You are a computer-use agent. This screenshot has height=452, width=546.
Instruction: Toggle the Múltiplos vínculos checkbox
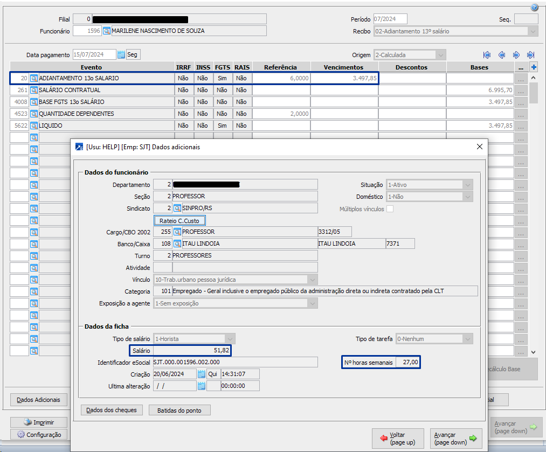pos(390,209)
